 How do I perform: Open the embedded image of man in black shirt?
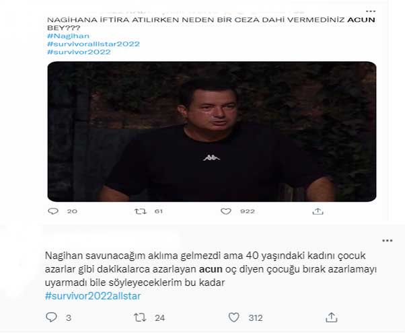(212, 131)
